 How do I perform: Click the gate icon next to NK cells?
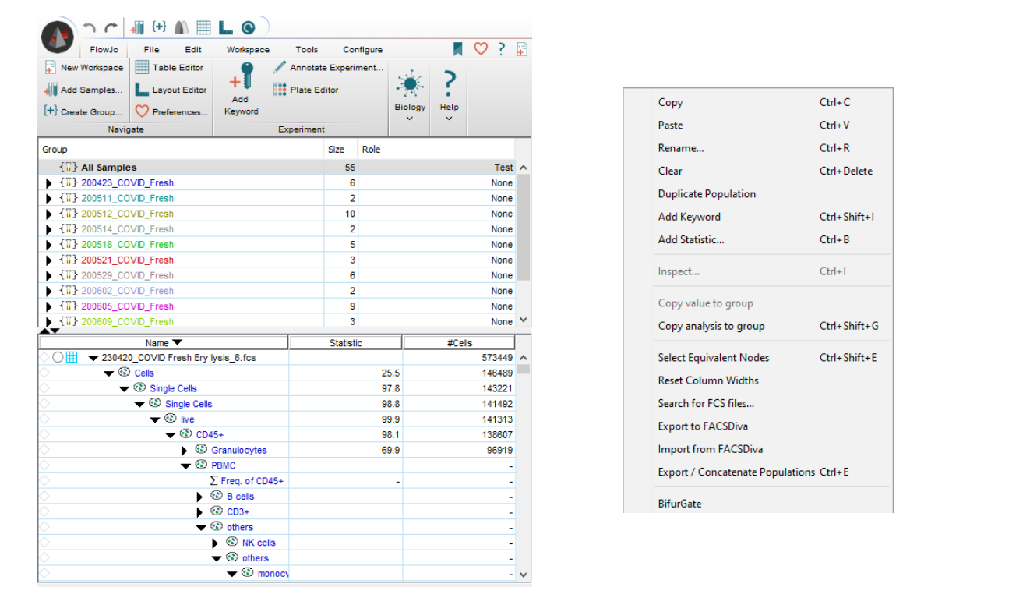(231, 543)
